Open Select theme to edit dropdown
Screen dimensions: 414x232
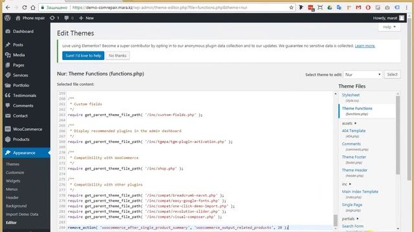363,75
